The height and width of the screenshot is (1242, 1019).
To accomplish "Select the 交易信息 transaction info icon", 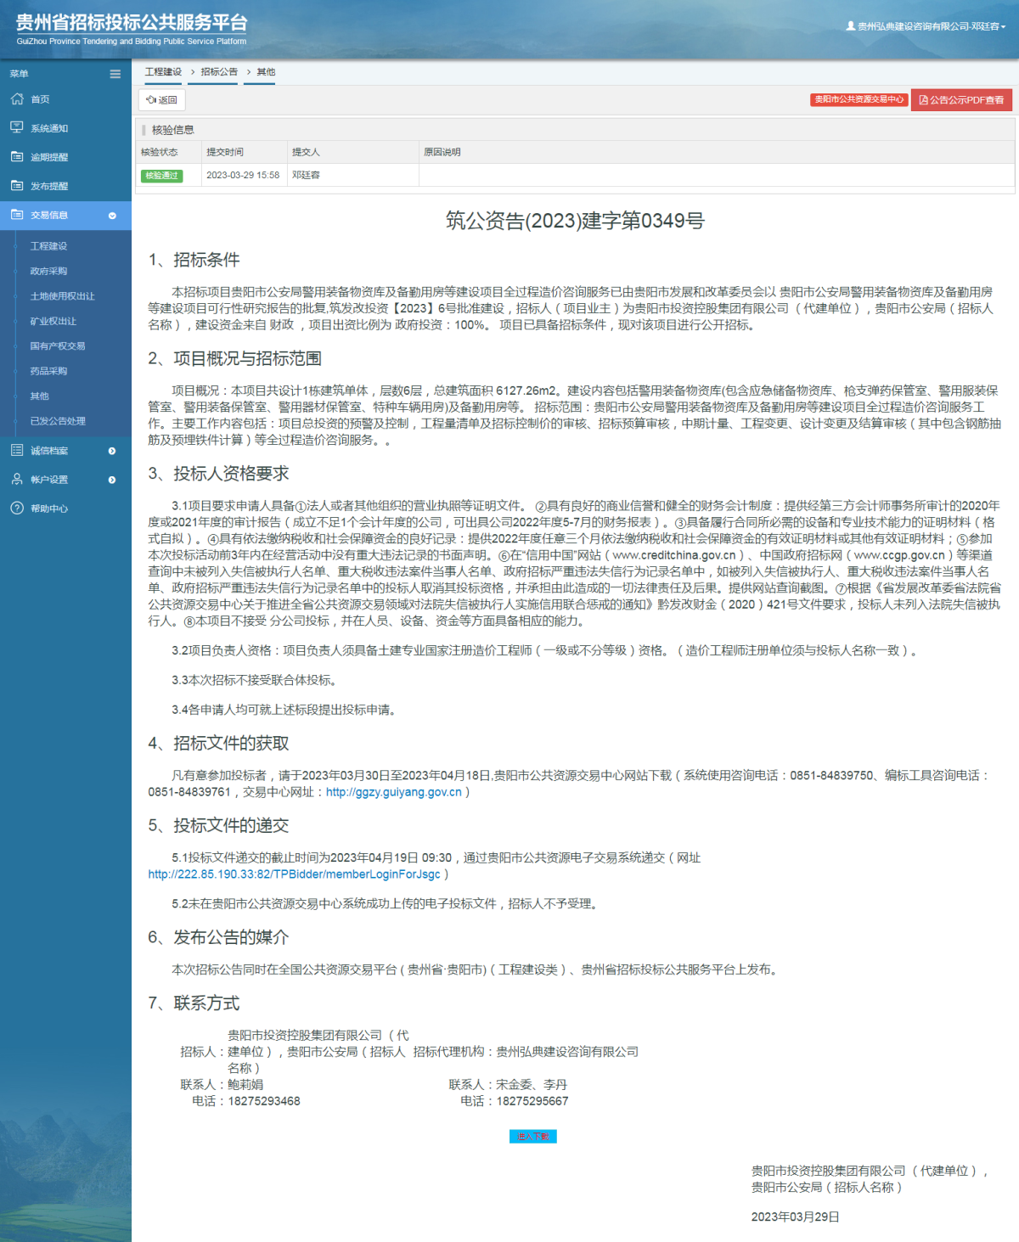I will pos(17,216).
